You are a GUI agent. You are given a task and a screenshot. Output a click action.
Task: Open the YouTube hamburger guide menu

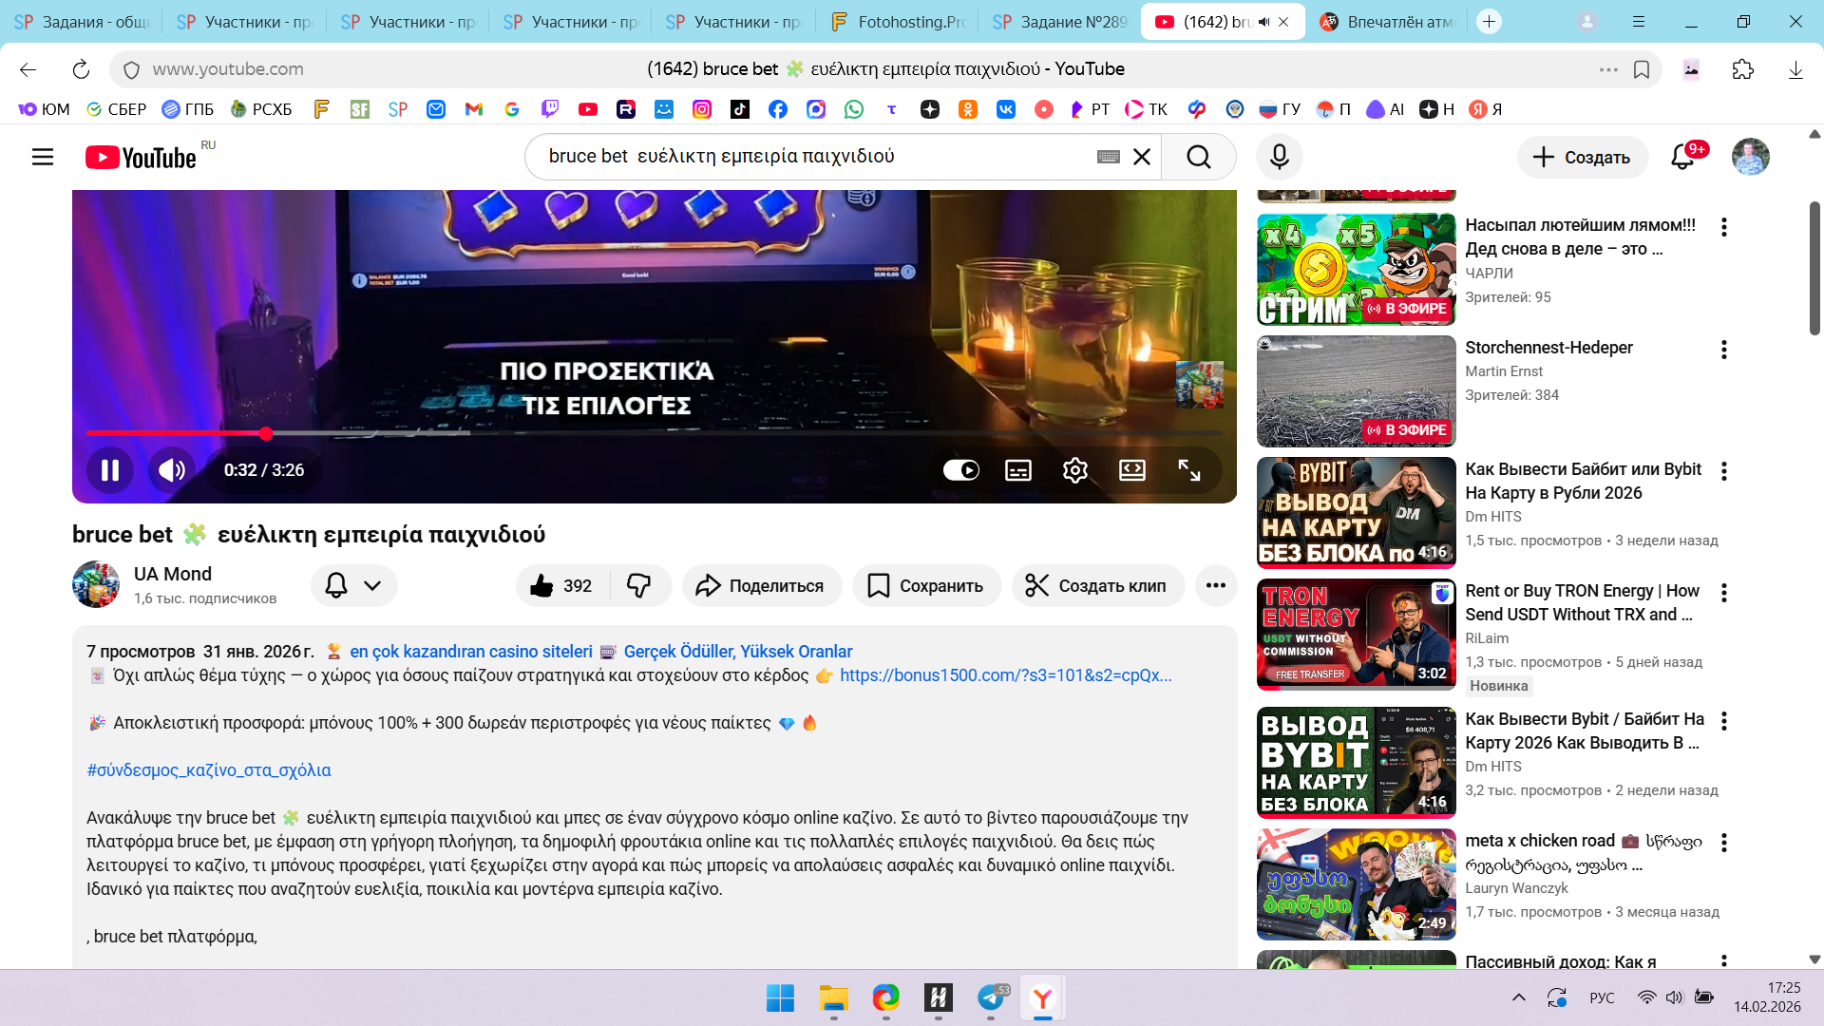(x=43, y=157)
